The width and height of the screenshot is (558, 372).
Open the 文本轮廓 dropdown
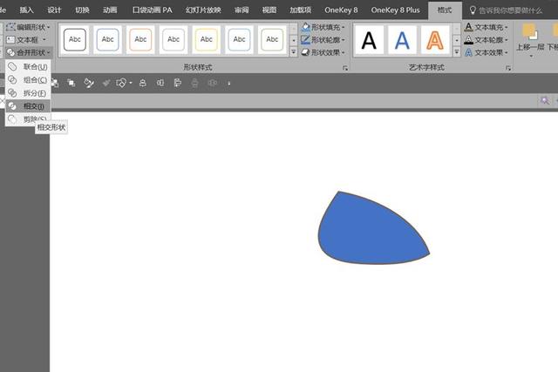[487, 40]
